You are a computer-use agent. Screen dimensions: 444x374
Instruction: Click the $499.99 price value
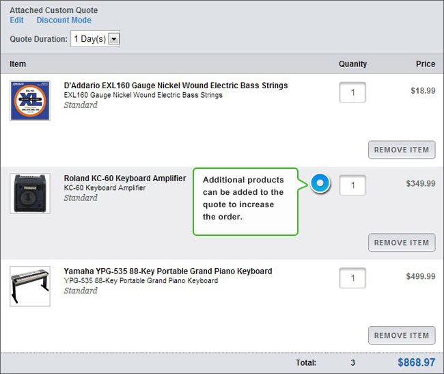tap(421, 276)
